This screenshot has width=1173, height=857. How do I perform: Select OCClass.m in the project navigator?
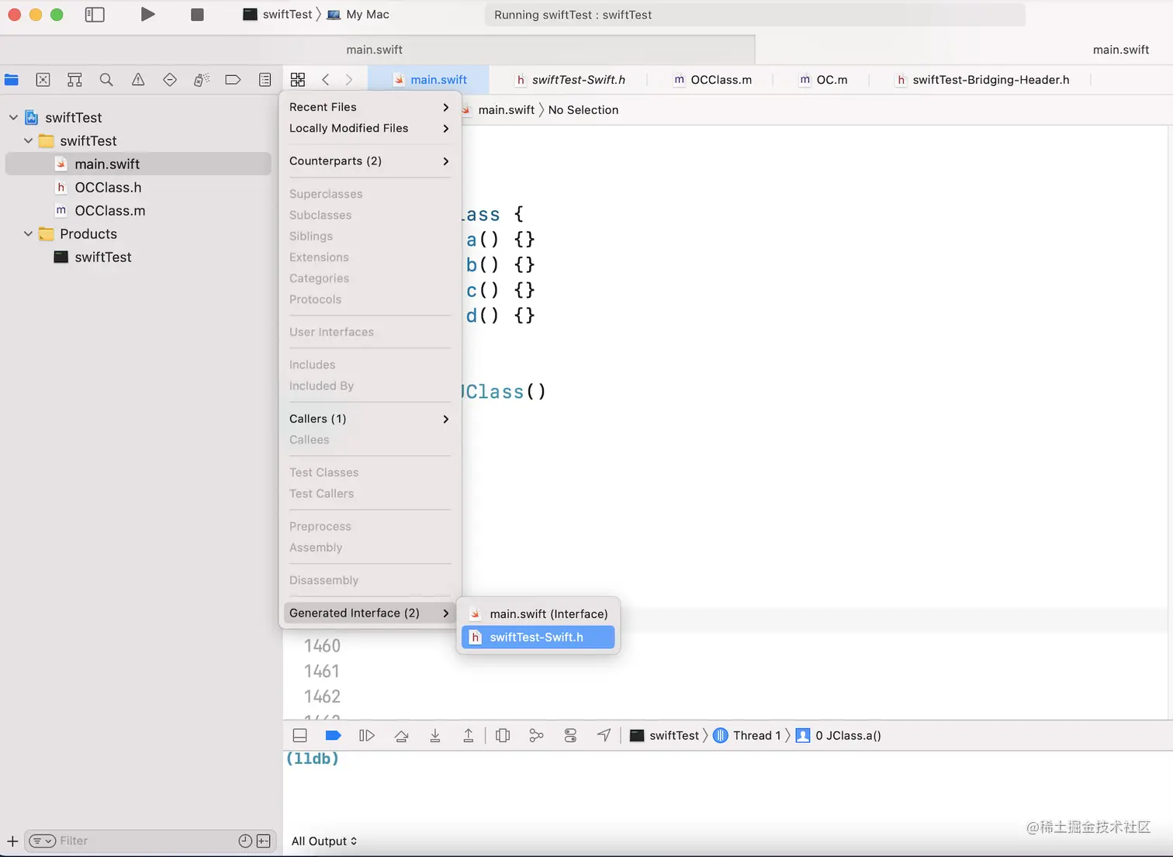pyautogui.click(x=138, y=210)
